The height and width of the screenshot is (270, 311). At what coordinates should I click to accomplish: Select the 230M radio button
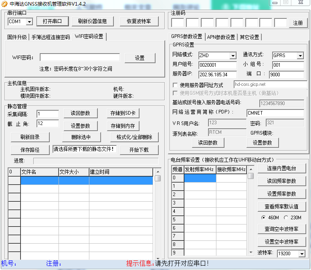[286, 218]
